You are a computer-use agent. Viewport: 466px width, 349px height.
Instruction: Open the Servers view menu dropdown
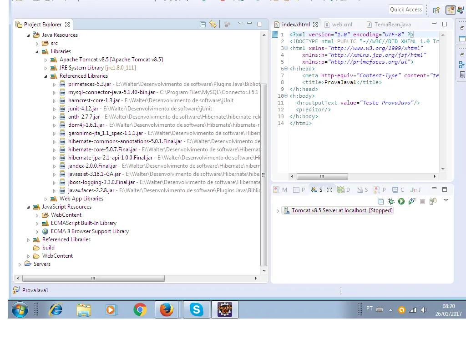(446, 200)
